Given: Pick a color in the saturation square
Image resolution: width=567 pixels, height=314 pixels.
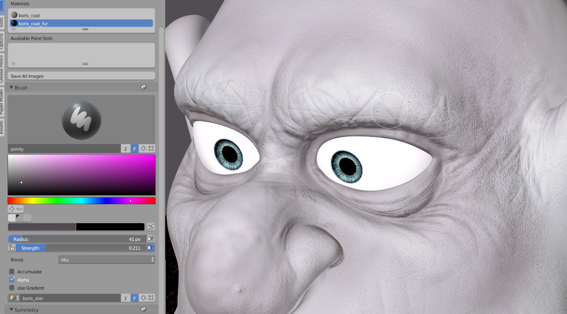Looking at the screenshot, I should tap(82, 175).
